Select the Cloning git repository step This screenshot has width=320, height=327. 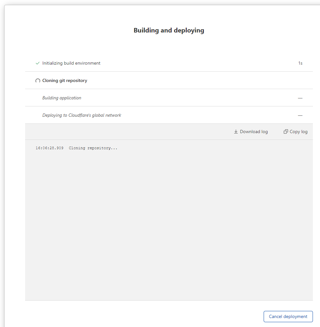[x=65, y=81]
